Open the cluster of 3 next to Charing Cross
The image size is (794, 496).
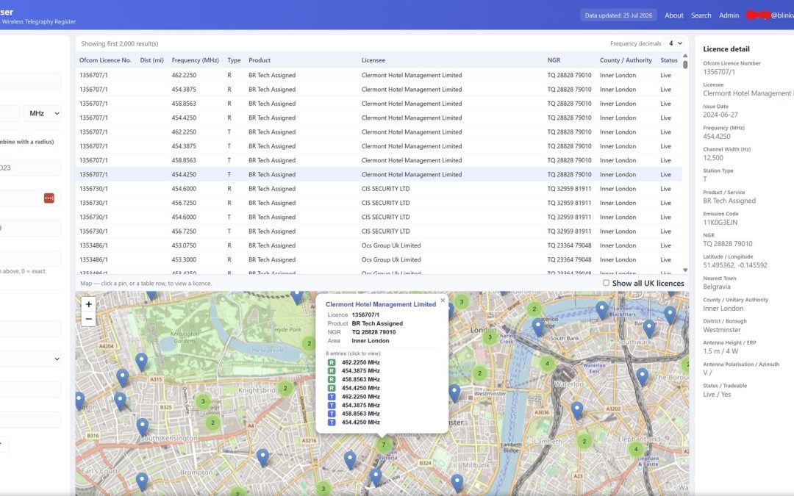tap(490, 337)
